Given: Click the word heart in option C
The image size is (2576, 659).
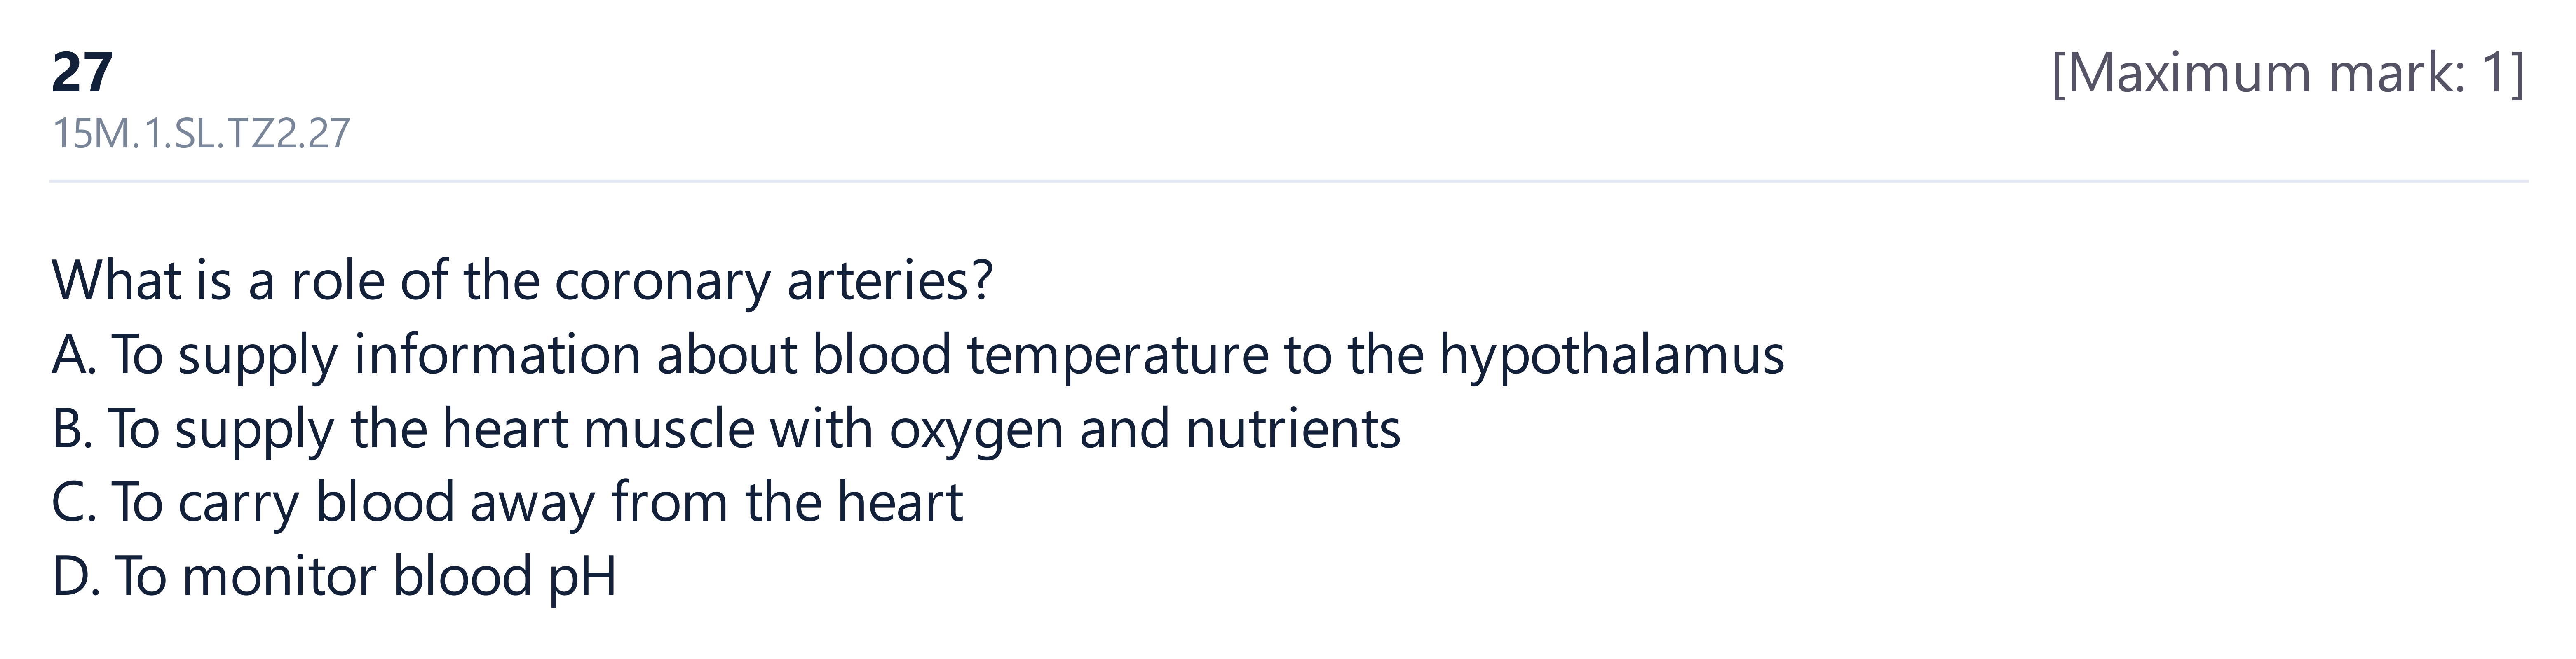Looking at the screenshot, I should coord(900,502).
